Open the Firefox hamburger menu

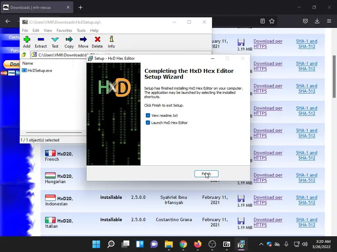click(x=329, y=21)
